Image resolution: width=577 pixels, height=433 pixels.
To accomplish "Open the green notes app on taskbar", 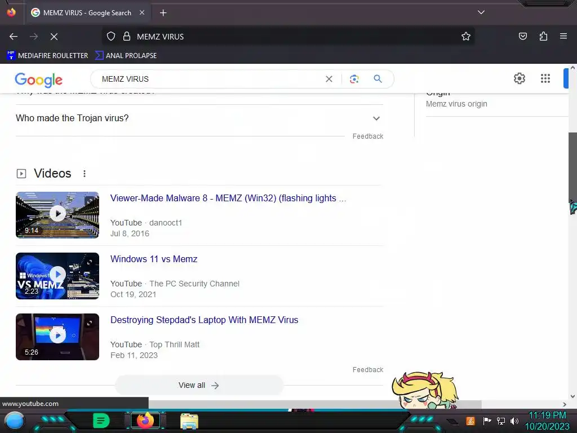I will click(x=101, y=421).
